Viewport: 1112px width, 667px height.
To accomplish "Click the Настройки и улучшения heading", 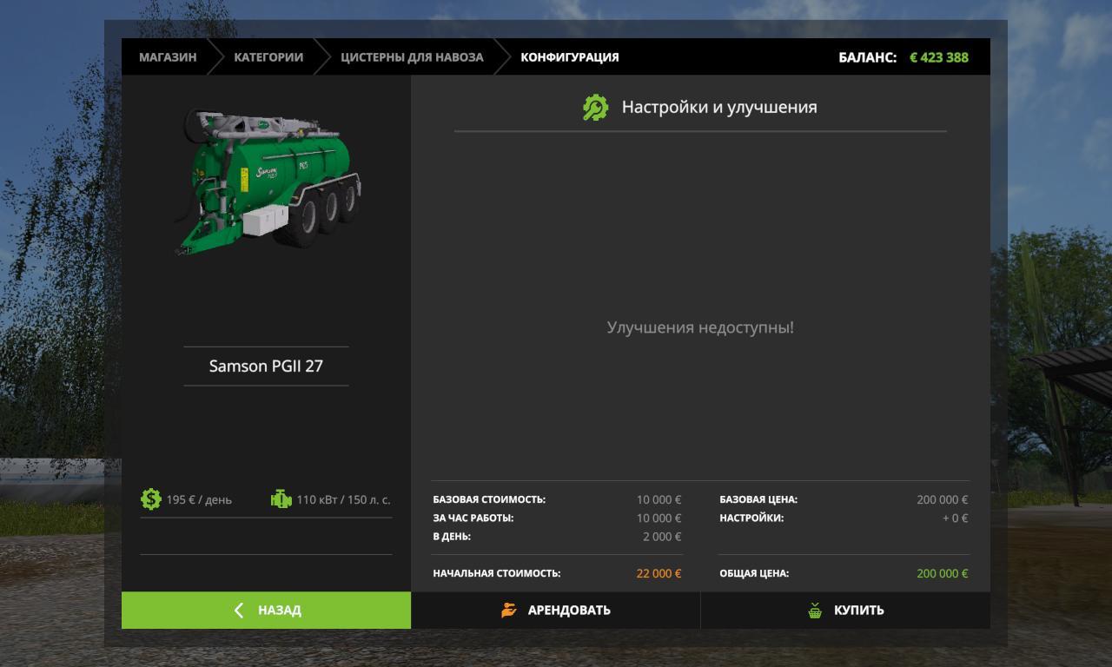I will pos(719,108).
